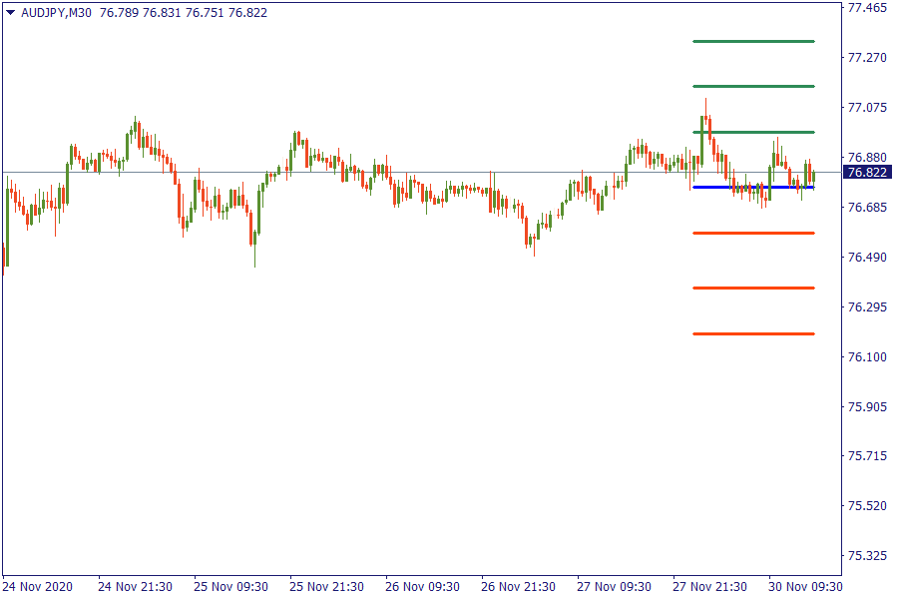
Task: Click the AUDJPY,M30 symbol title
Action: click(x=57, y=13)
